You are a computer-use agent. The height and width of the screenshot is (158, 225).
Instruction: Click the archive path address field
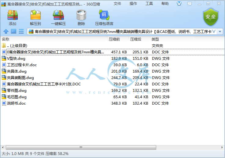point(122,31)
